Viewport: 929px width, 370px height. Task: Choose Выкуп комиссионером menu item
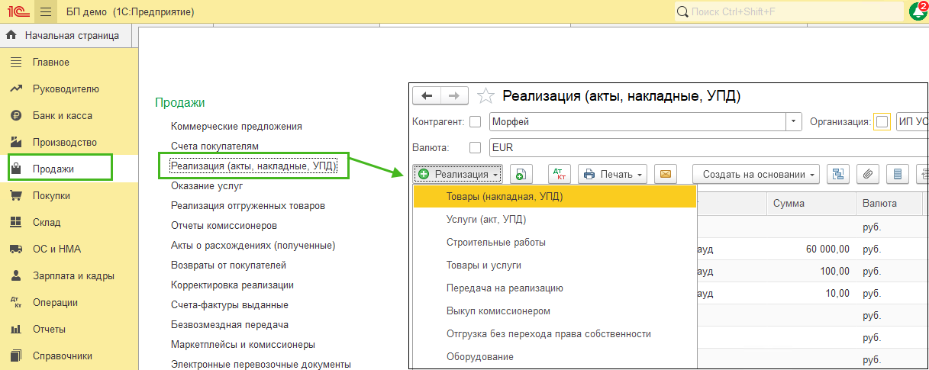555,311
